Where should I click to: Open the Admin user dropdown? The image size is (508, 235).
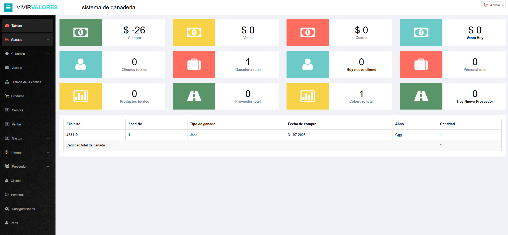pos(493,5)
